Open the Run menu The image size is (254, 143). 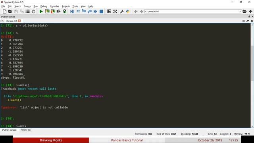35,6
